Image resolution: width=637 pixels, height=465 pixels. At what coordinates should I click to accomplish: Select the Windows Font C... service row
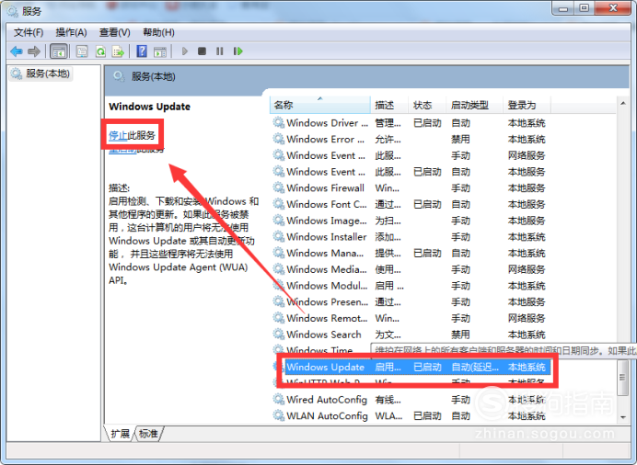(x=411, y=204)
